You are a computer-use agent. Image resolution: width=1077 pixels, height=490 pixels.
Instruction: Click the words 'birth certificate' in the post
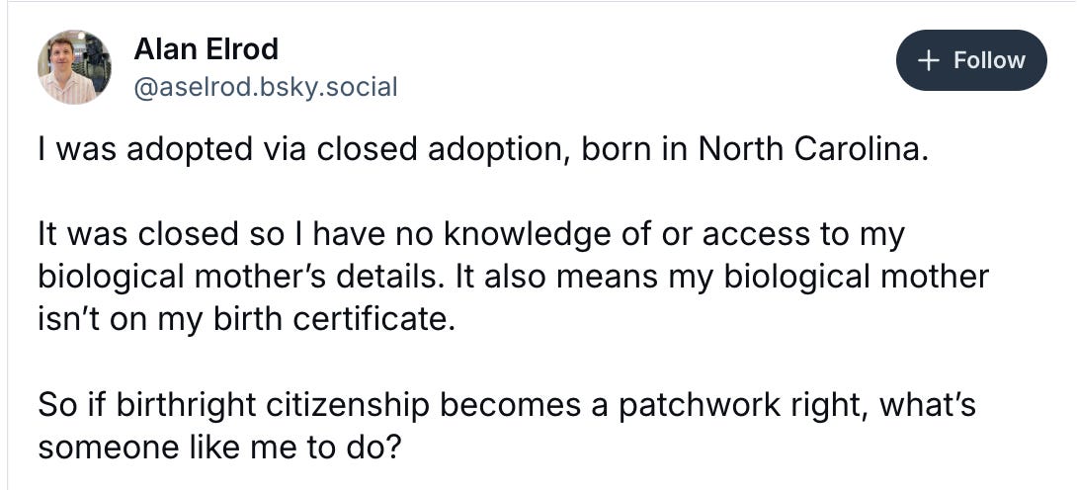[x=338, y=320]
